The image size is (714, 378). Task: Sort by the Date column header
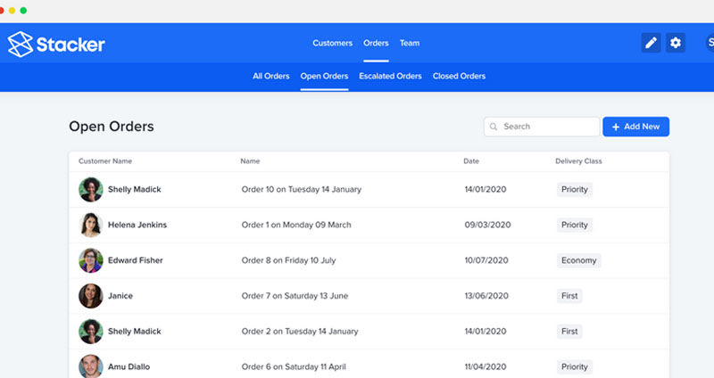point(470,161)
